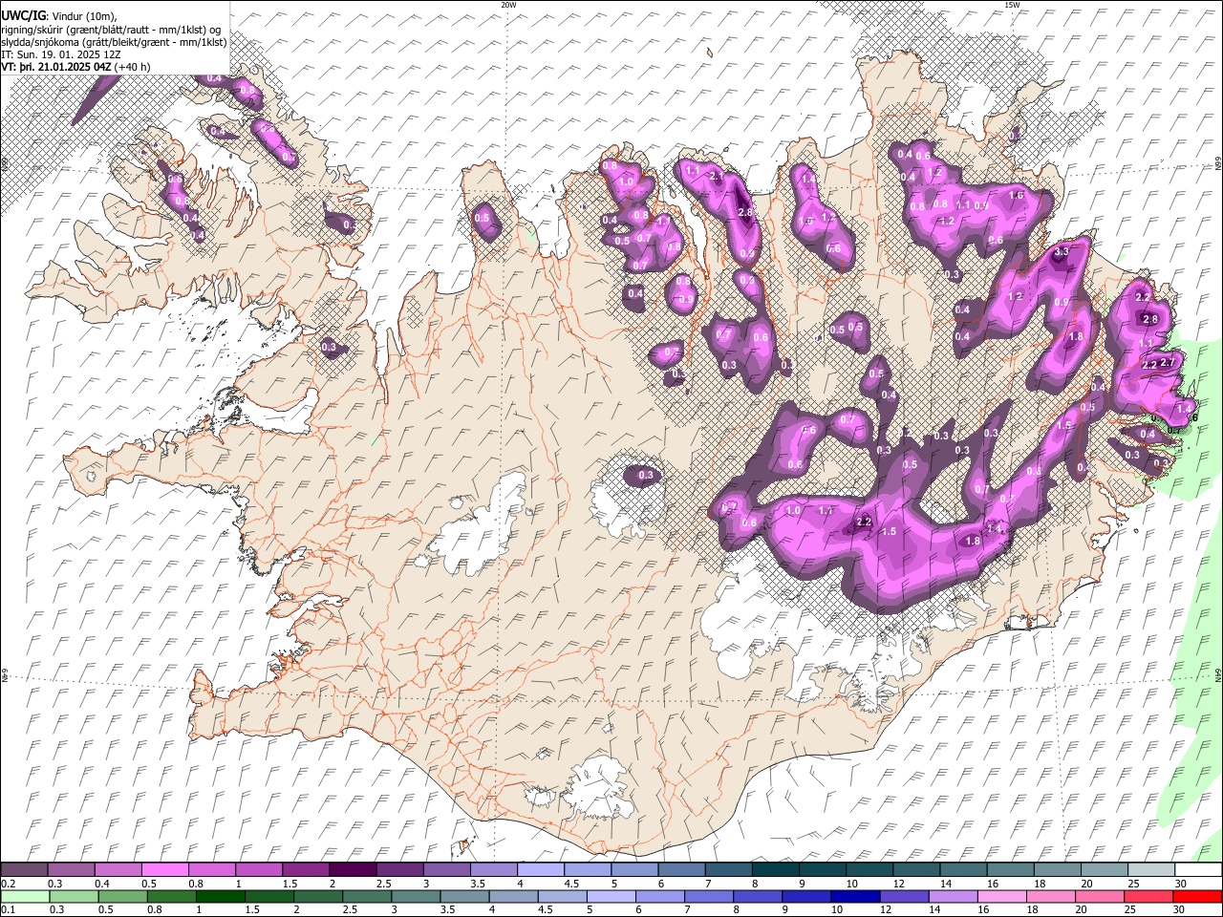The image size is (1223, 917).
Task: Click the light lavender 4–4.5 snow scale swatch
Action: [540, 869]
